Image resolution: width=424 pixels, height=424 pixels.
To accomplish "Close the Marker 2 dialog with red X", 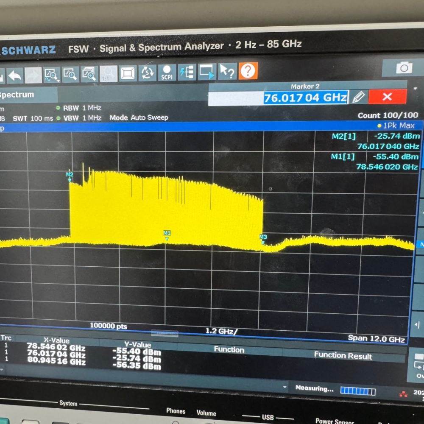I will pos(387,97).
